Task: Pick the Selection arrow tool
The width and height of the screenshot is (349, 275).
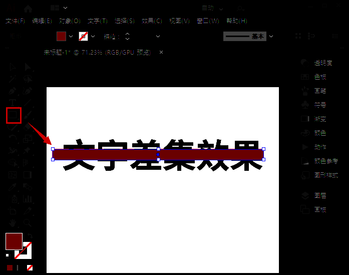Action: click(28, 67)
